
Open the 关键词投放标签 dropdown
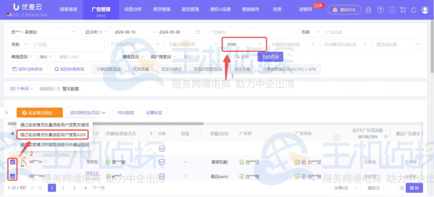point(293,44)
